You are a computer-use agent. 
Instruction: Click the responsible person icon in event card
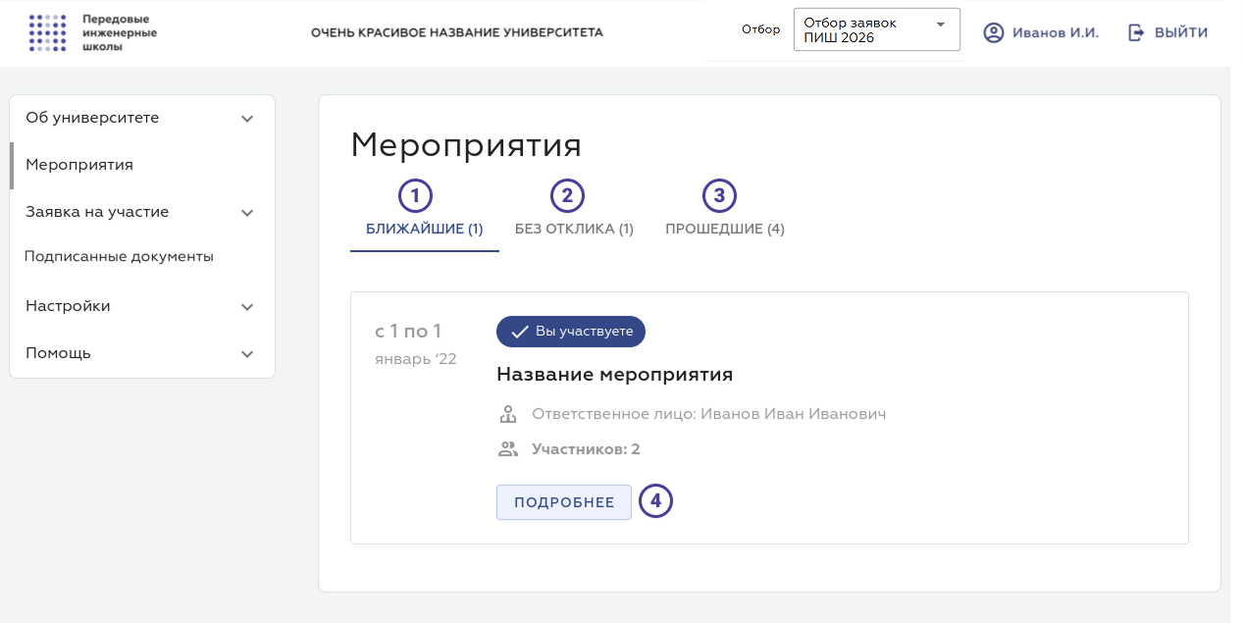[507, 414]
